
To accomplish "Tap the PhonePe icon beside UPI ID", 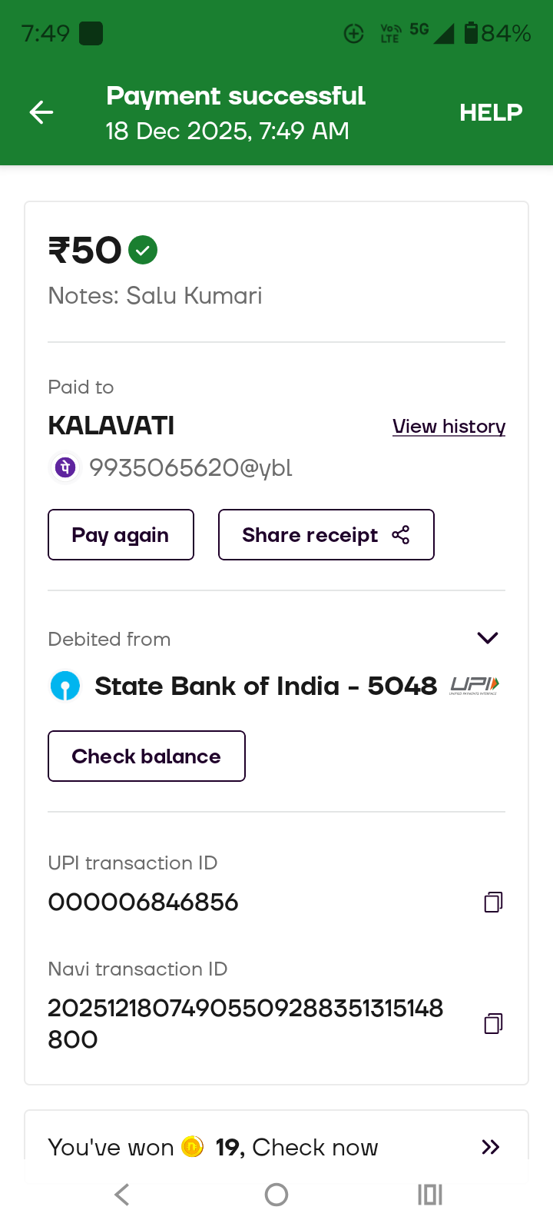I will (65, 467).
